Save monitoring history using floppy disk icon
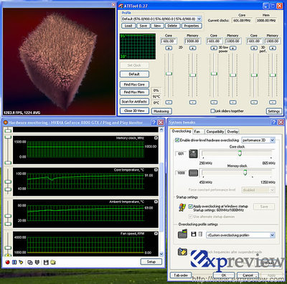This screenshot has height=284, width=287. click(46, 262)
